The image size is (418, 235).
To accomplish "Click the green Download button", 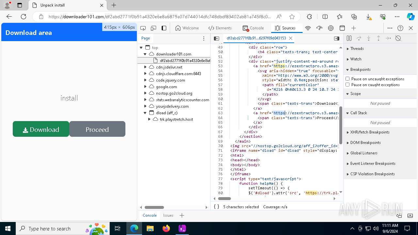I will [41, 129].
